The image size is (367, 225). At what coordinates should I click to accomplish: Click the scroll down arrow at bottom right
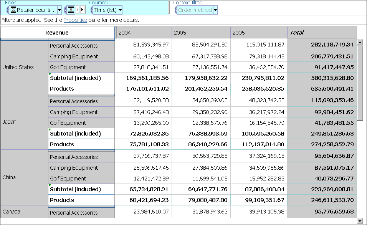pyautogui.click(x=360, y=221)
